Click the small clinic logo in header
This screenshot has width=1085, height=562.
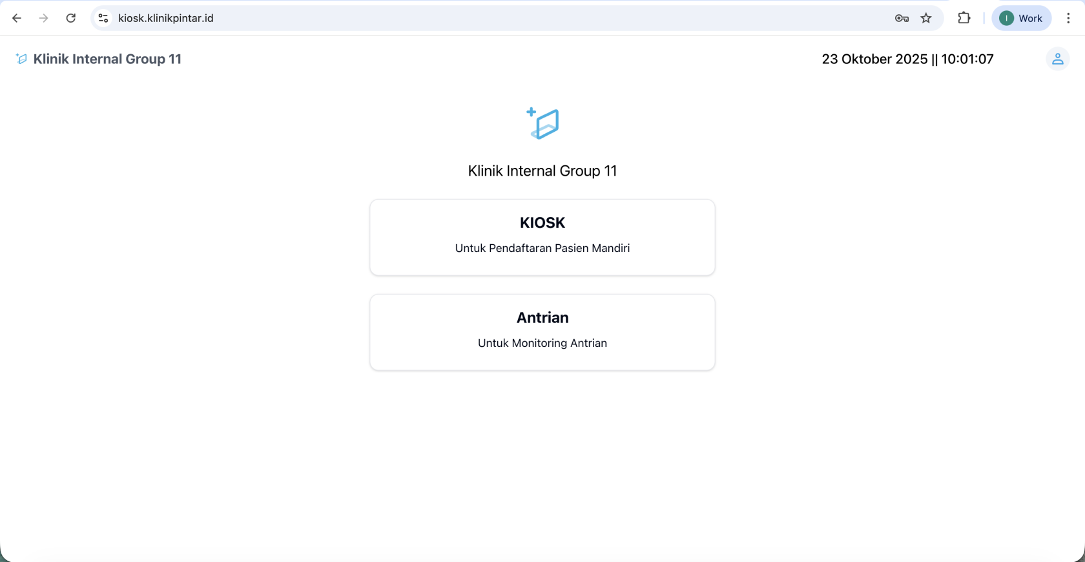tap(21, 59)
